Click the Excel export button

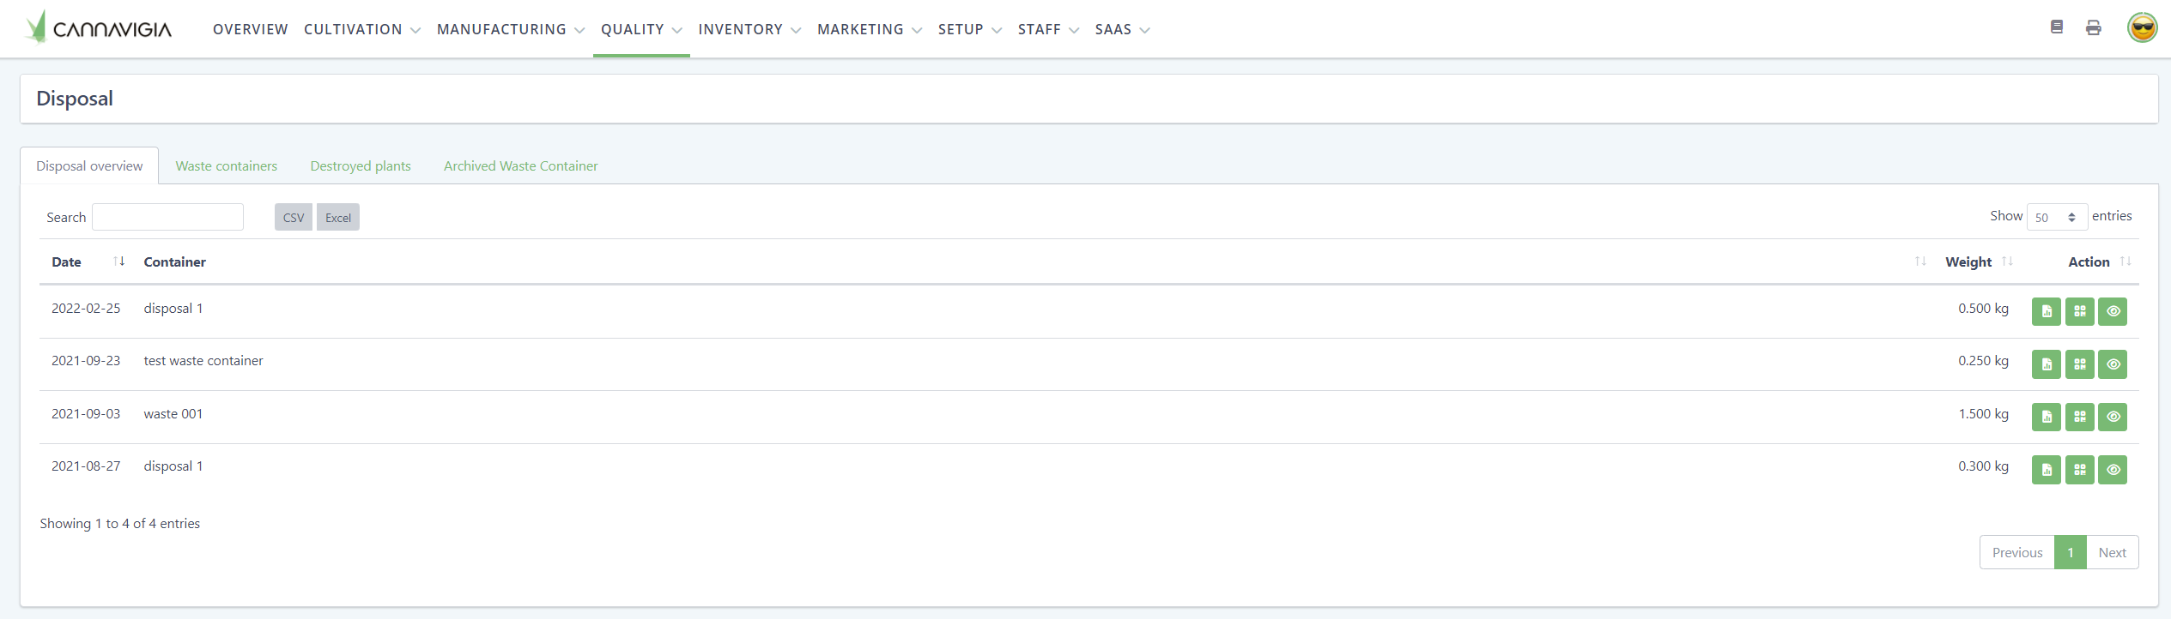point(337,218)
